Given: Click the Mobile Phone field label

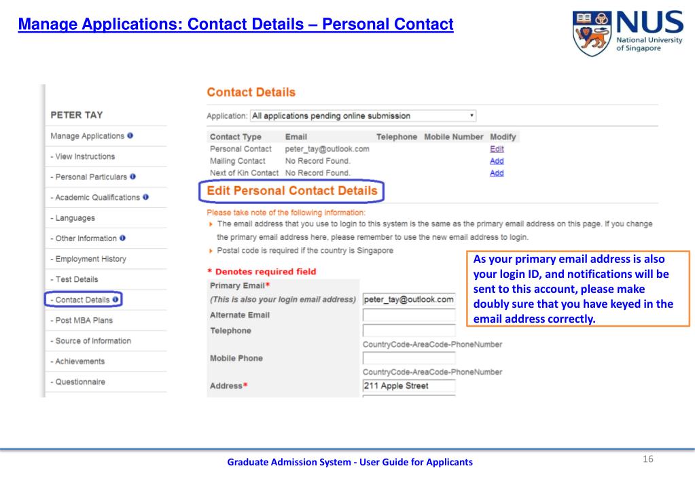Looking at the screenshot, I should (236, 358).
